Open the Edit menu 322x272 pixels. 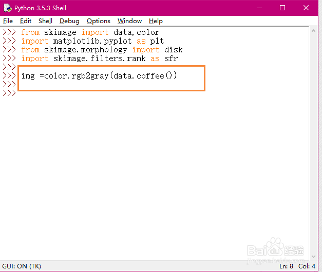tap(26, 21)
